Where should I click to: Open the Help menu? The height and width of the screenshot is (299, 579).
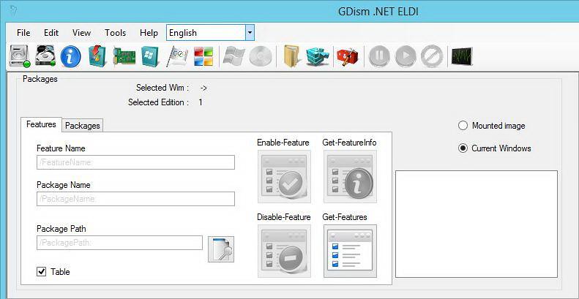(x=149, y=33)
